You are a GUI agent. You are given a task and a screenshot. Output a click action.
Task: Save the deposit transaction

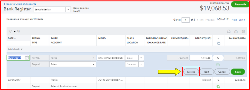click(x=238, y=72)
